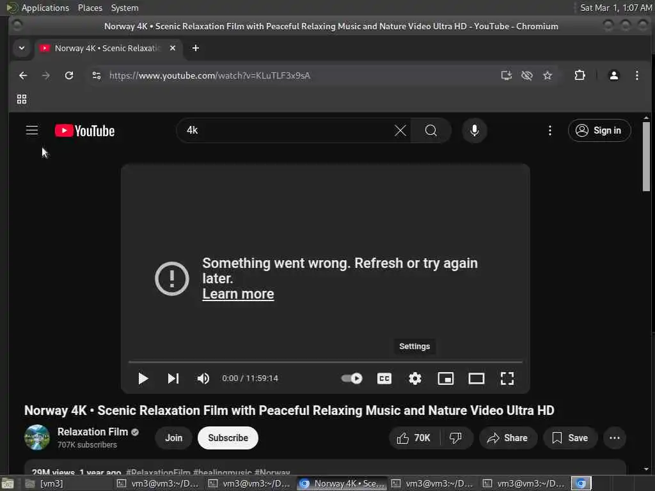
Task: Join the Relaxation Film channel
Action: coord(173,437)
